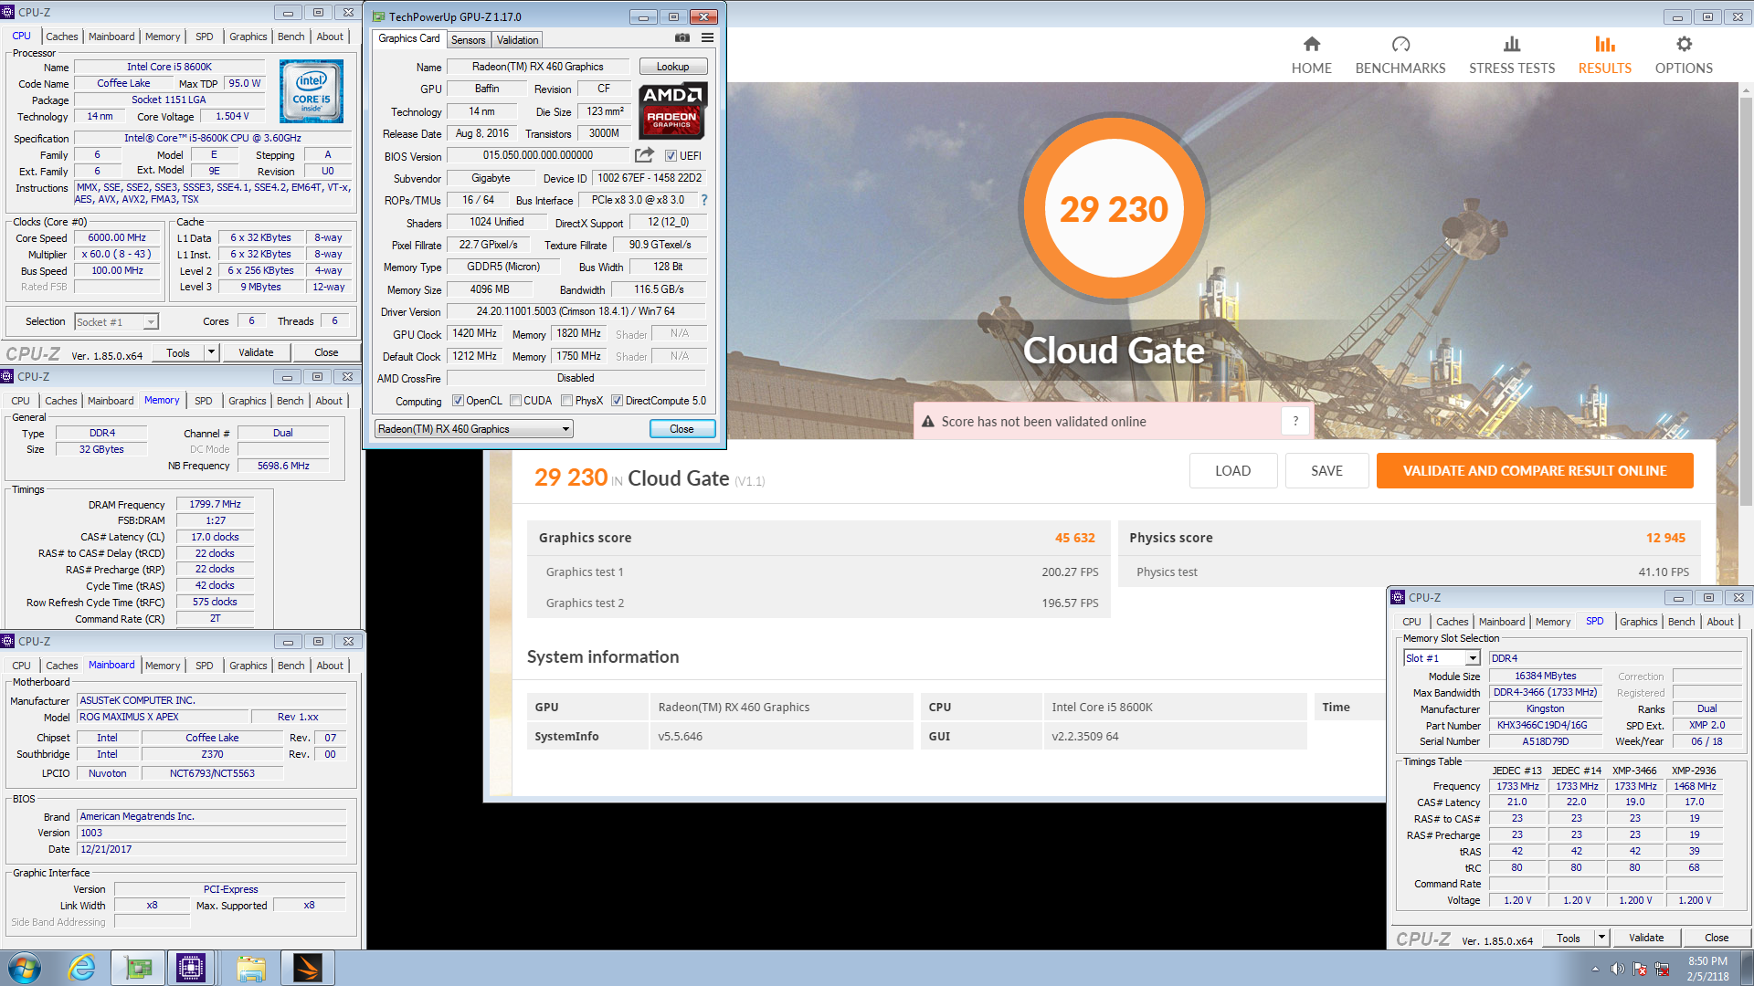The width and height of the screenshot is (1754, 986).
Task: Click the Intel Core i5 logo
Action: point(312,91)
